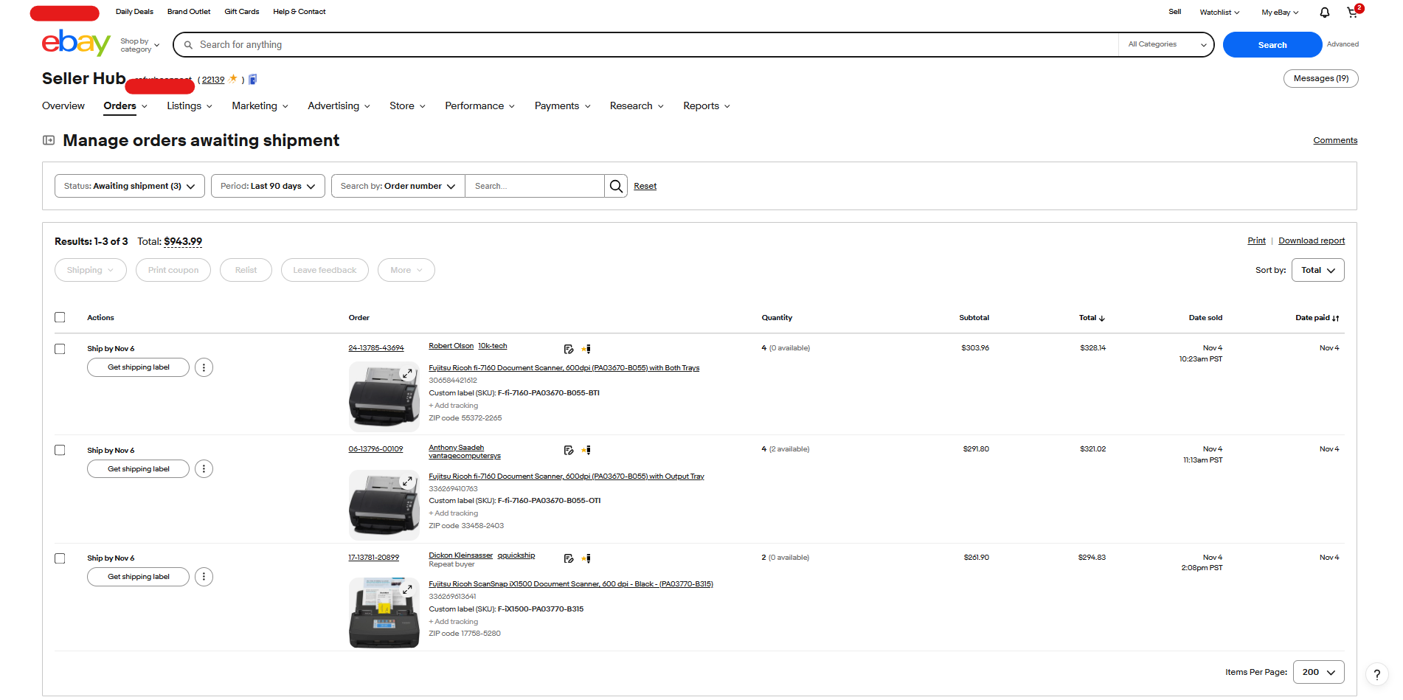Open the notifications bell icon
This screenshot has width=1403, height=700.
tap(1325, 13)
